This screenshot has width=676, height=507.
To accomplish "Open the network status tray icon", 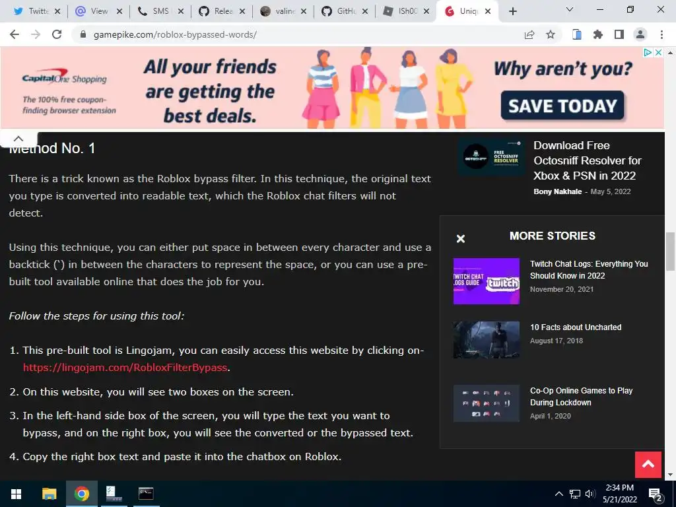I will point(575,494).
